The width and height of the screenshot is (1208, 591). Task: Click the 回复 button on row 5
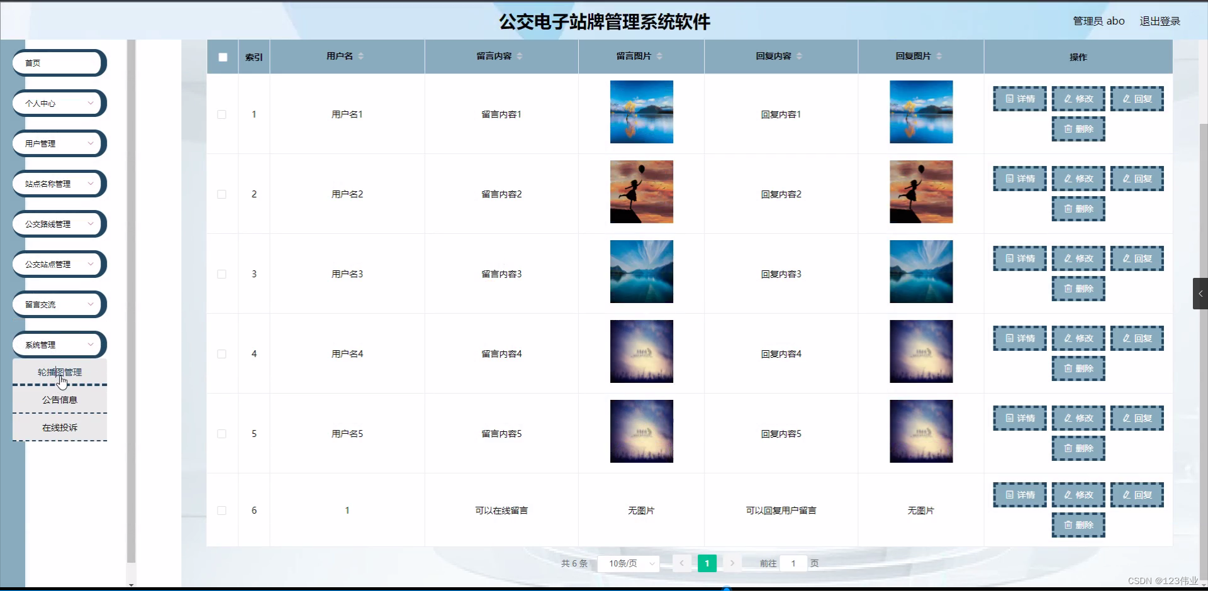1137,417
